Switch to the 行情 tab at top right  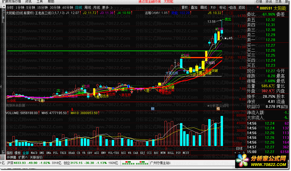tap(259, 2)
